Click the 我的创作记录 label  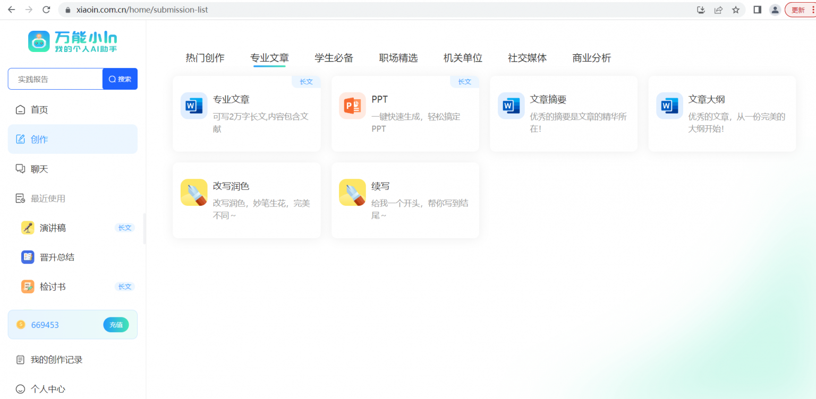[x=56, y=360]
